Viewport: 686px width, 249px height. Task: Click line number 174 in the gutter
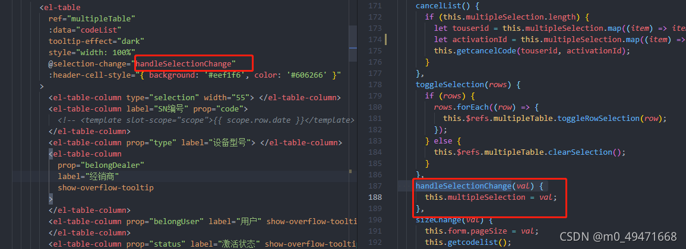pos(375,40)
